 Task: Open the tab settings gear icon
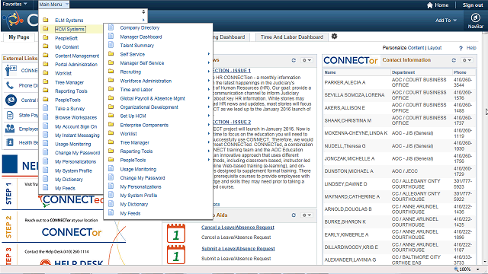pos(334,37)
